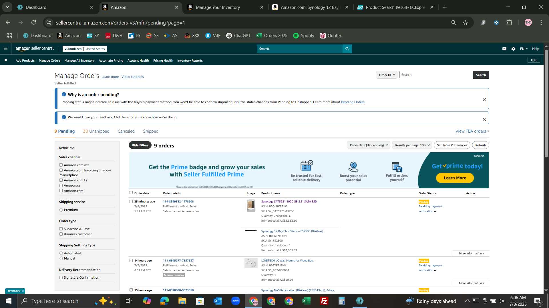Select Manual shipping settings type
This screenshot has height=308, width=549.
[61, 258]
